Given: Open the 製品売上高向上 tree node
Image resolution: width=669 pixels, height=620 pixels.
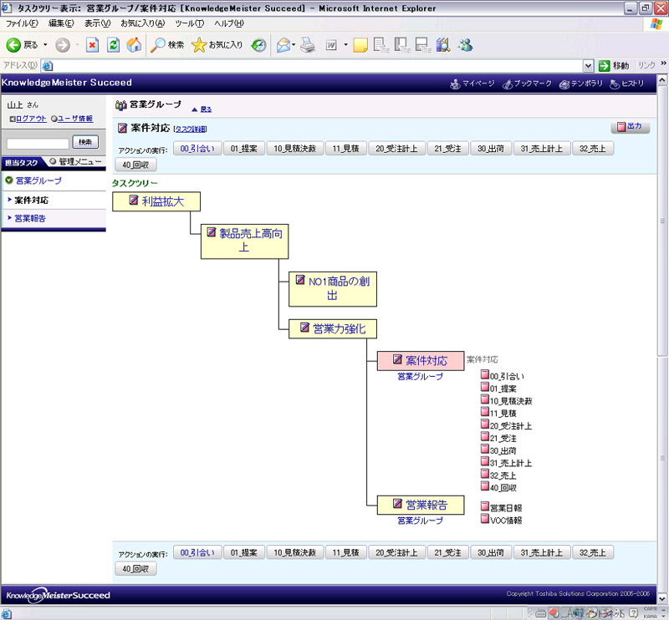Looking at the screenshot, I should 244,241.
